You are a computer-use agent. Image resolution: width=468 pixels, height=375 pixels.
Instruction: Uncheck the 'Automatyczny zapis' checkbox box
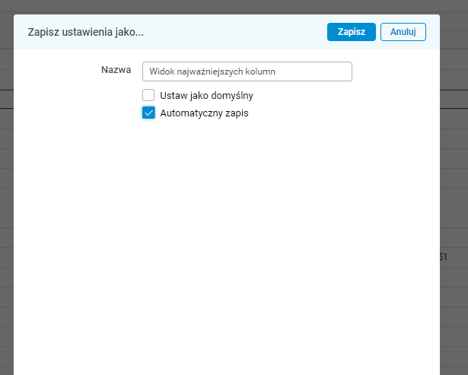(x=148, y=113)
